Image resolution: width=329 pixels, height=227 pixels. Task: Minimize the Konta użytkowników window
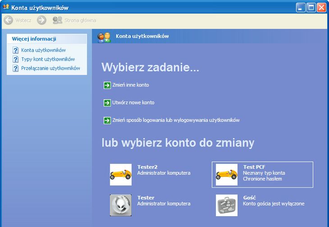pos(301,8)
